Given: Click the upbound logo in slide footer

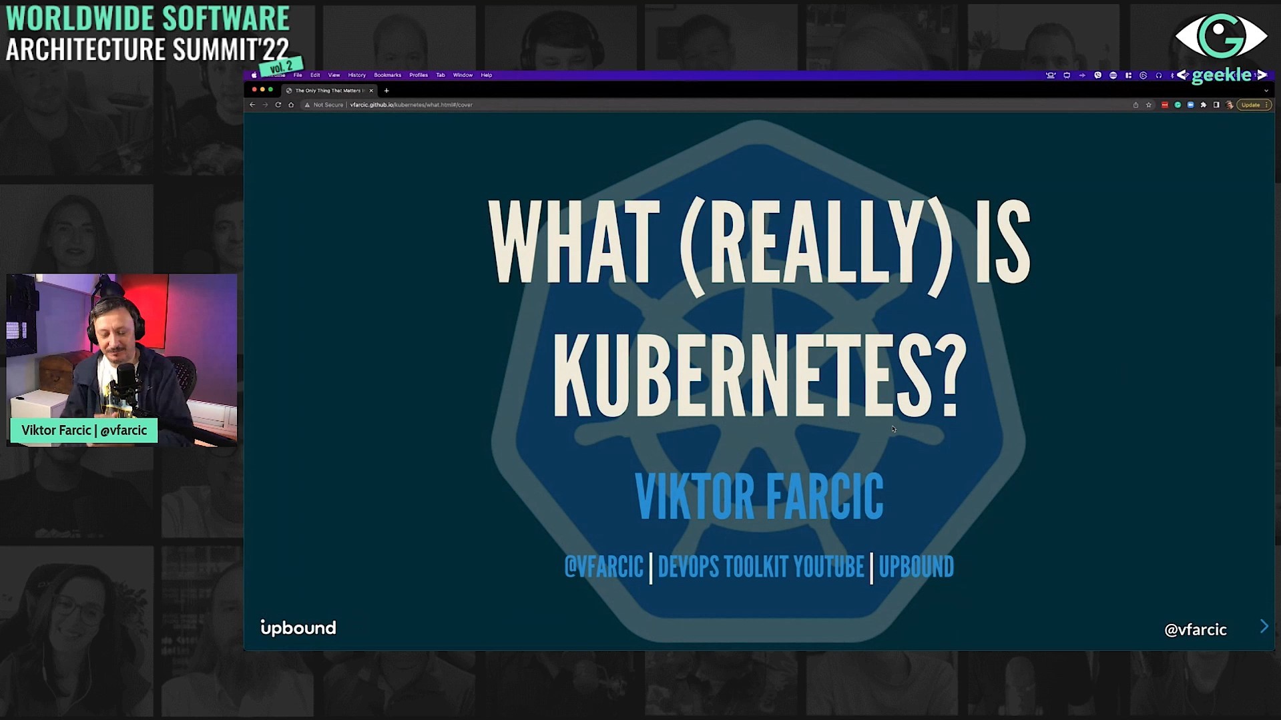Looking at the screenshot, I should [298, 628].
